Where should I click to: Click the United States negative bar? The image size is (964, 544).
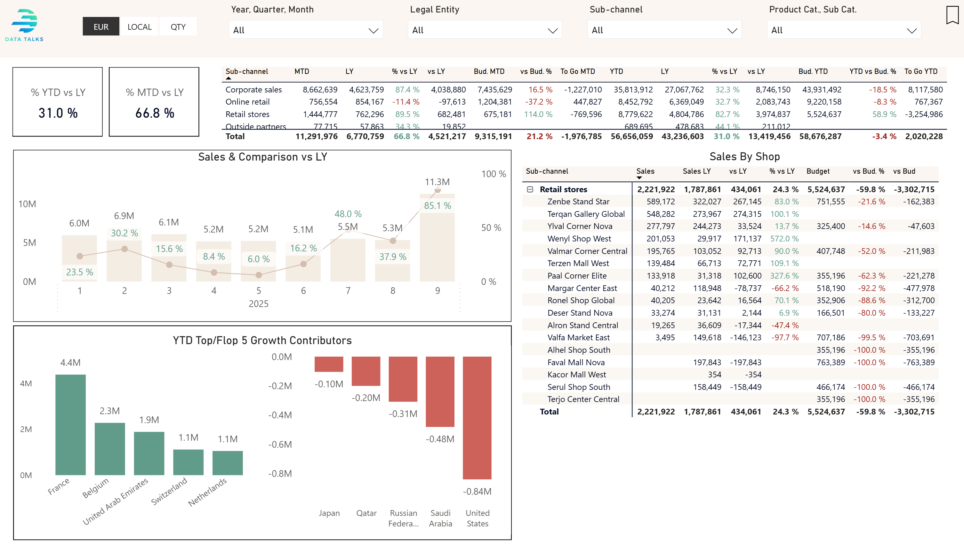tap(477, 418)
